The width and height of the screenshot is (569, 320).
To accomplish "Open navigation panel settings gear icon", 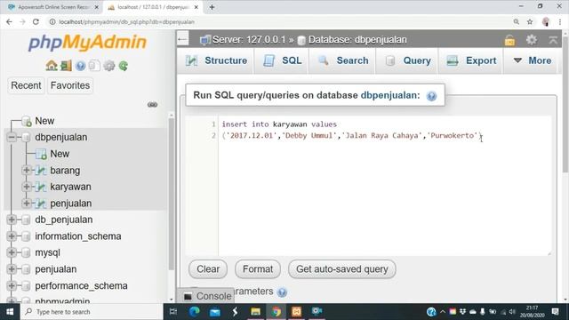I will click(108, 66).
